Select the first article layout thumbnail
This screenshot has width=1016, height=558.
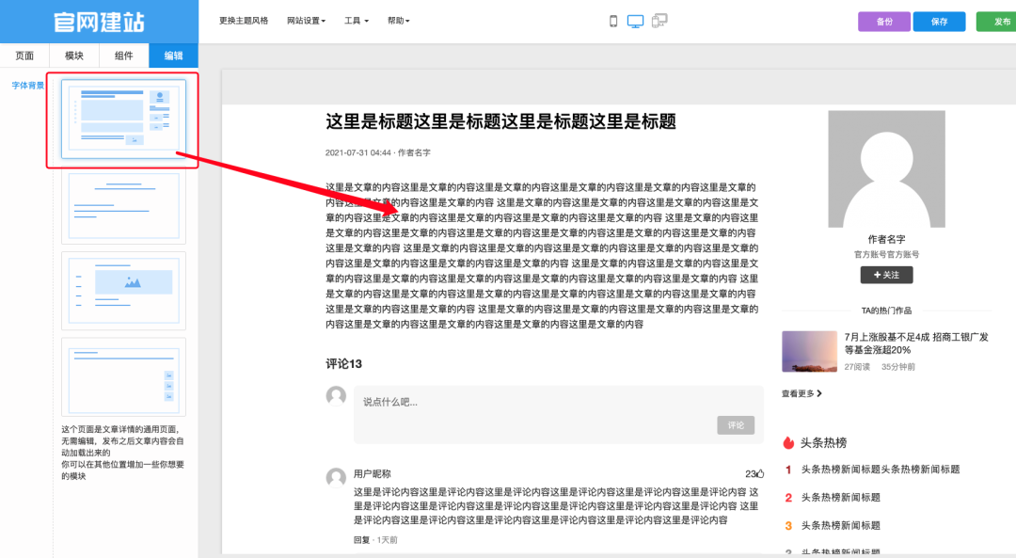[123, 119]
